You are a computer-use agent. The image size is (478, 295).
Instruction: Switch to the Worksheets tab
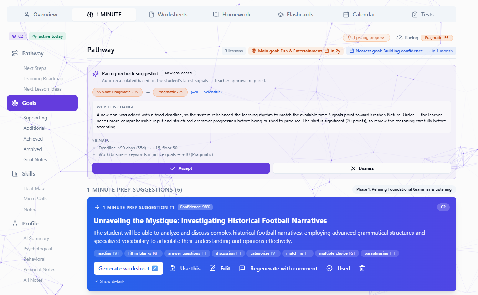(x=168, y=15)
